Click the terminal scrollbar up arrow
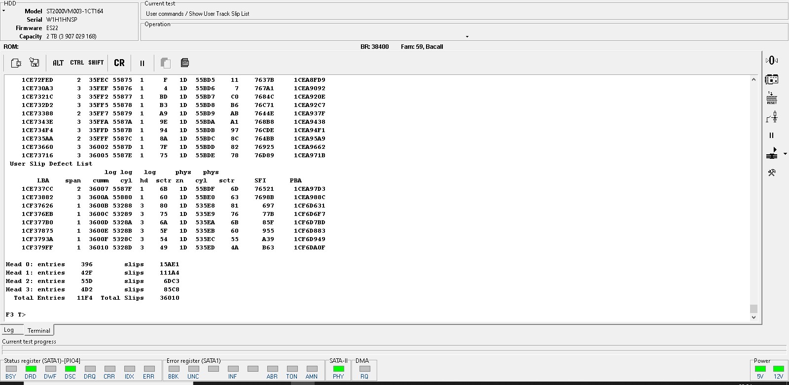The height and width of the screenshot is (385, 789). 753,79
